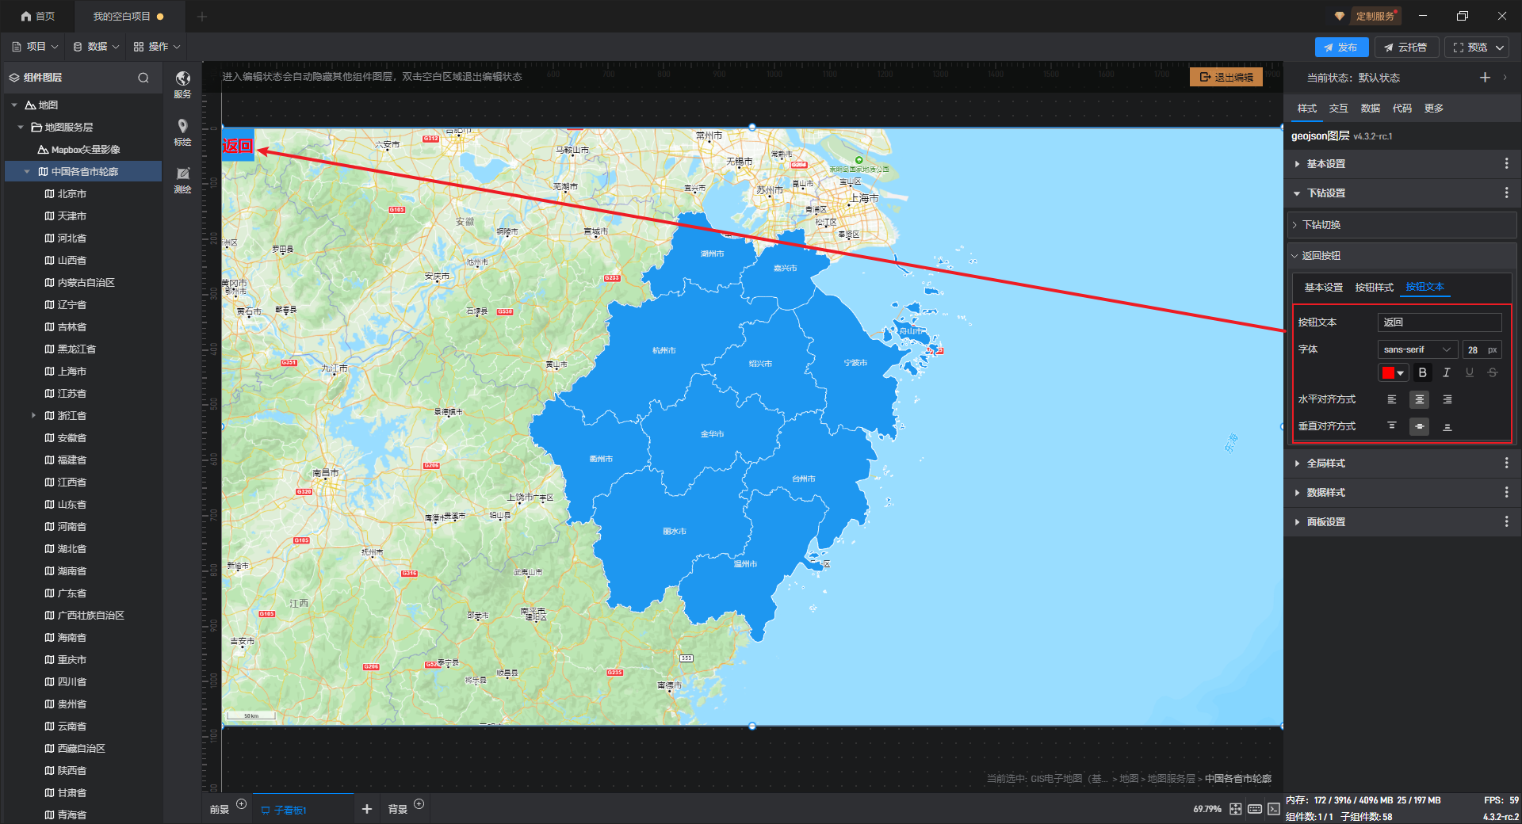This screenshot has height=824, width=1522.
Task: Set vertical alignment to top
Action: (x=1392, y=426)
